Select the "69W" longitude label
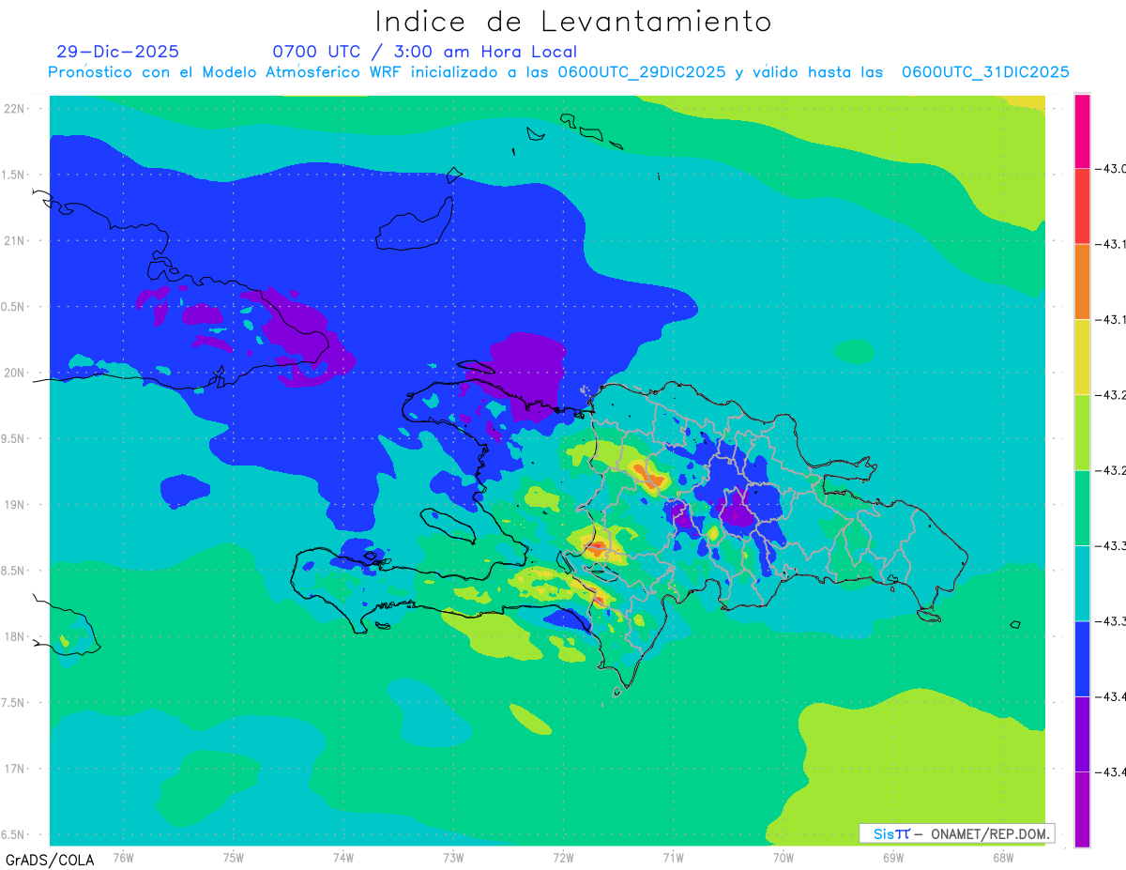Screen dimensions: 1126x870 coord(892,858)
